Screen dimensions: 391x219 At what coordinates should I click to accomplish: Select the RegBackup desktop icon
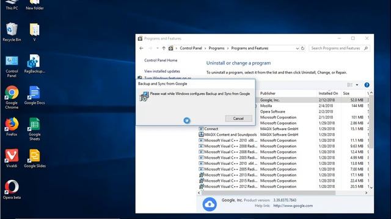pos(34,64)
